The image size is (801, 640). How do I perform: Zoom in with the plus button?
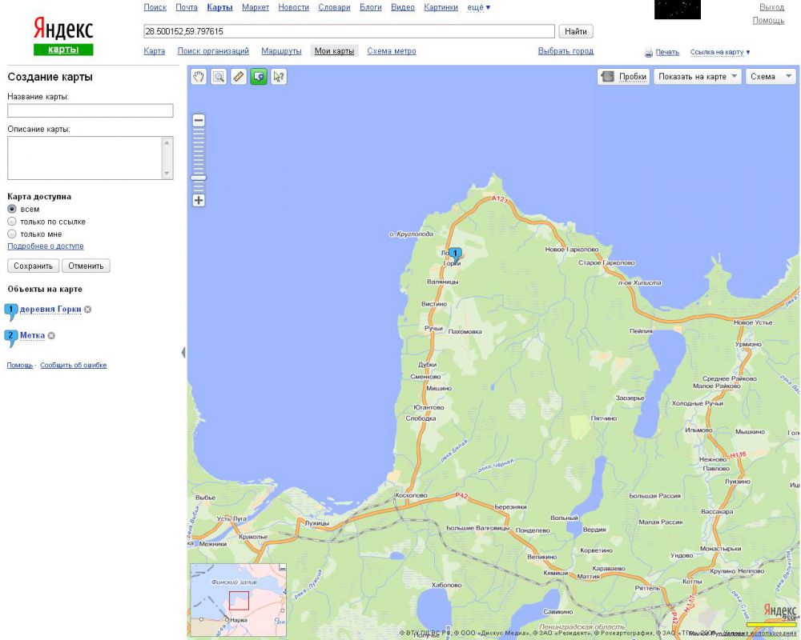(199, 200)
